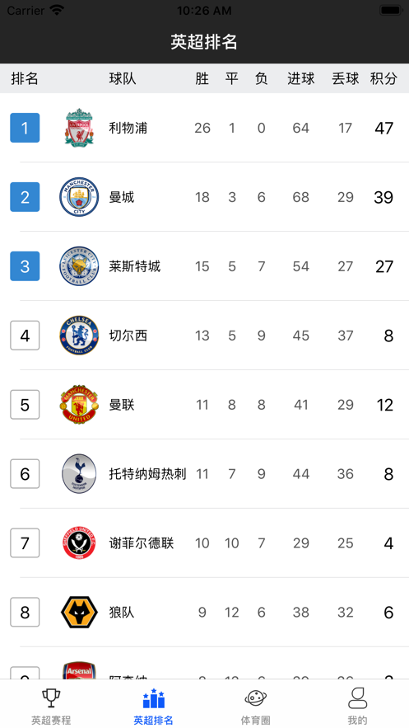Tap the partially visible Arsenal crest
This screenshot has width=409, height=728.
(x=79, y=670)
